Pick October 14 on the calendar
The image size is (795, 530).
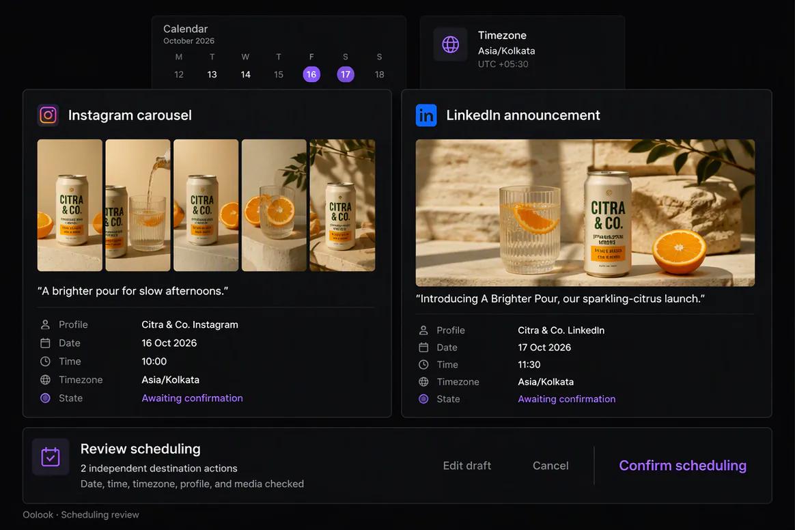[245, 74]
